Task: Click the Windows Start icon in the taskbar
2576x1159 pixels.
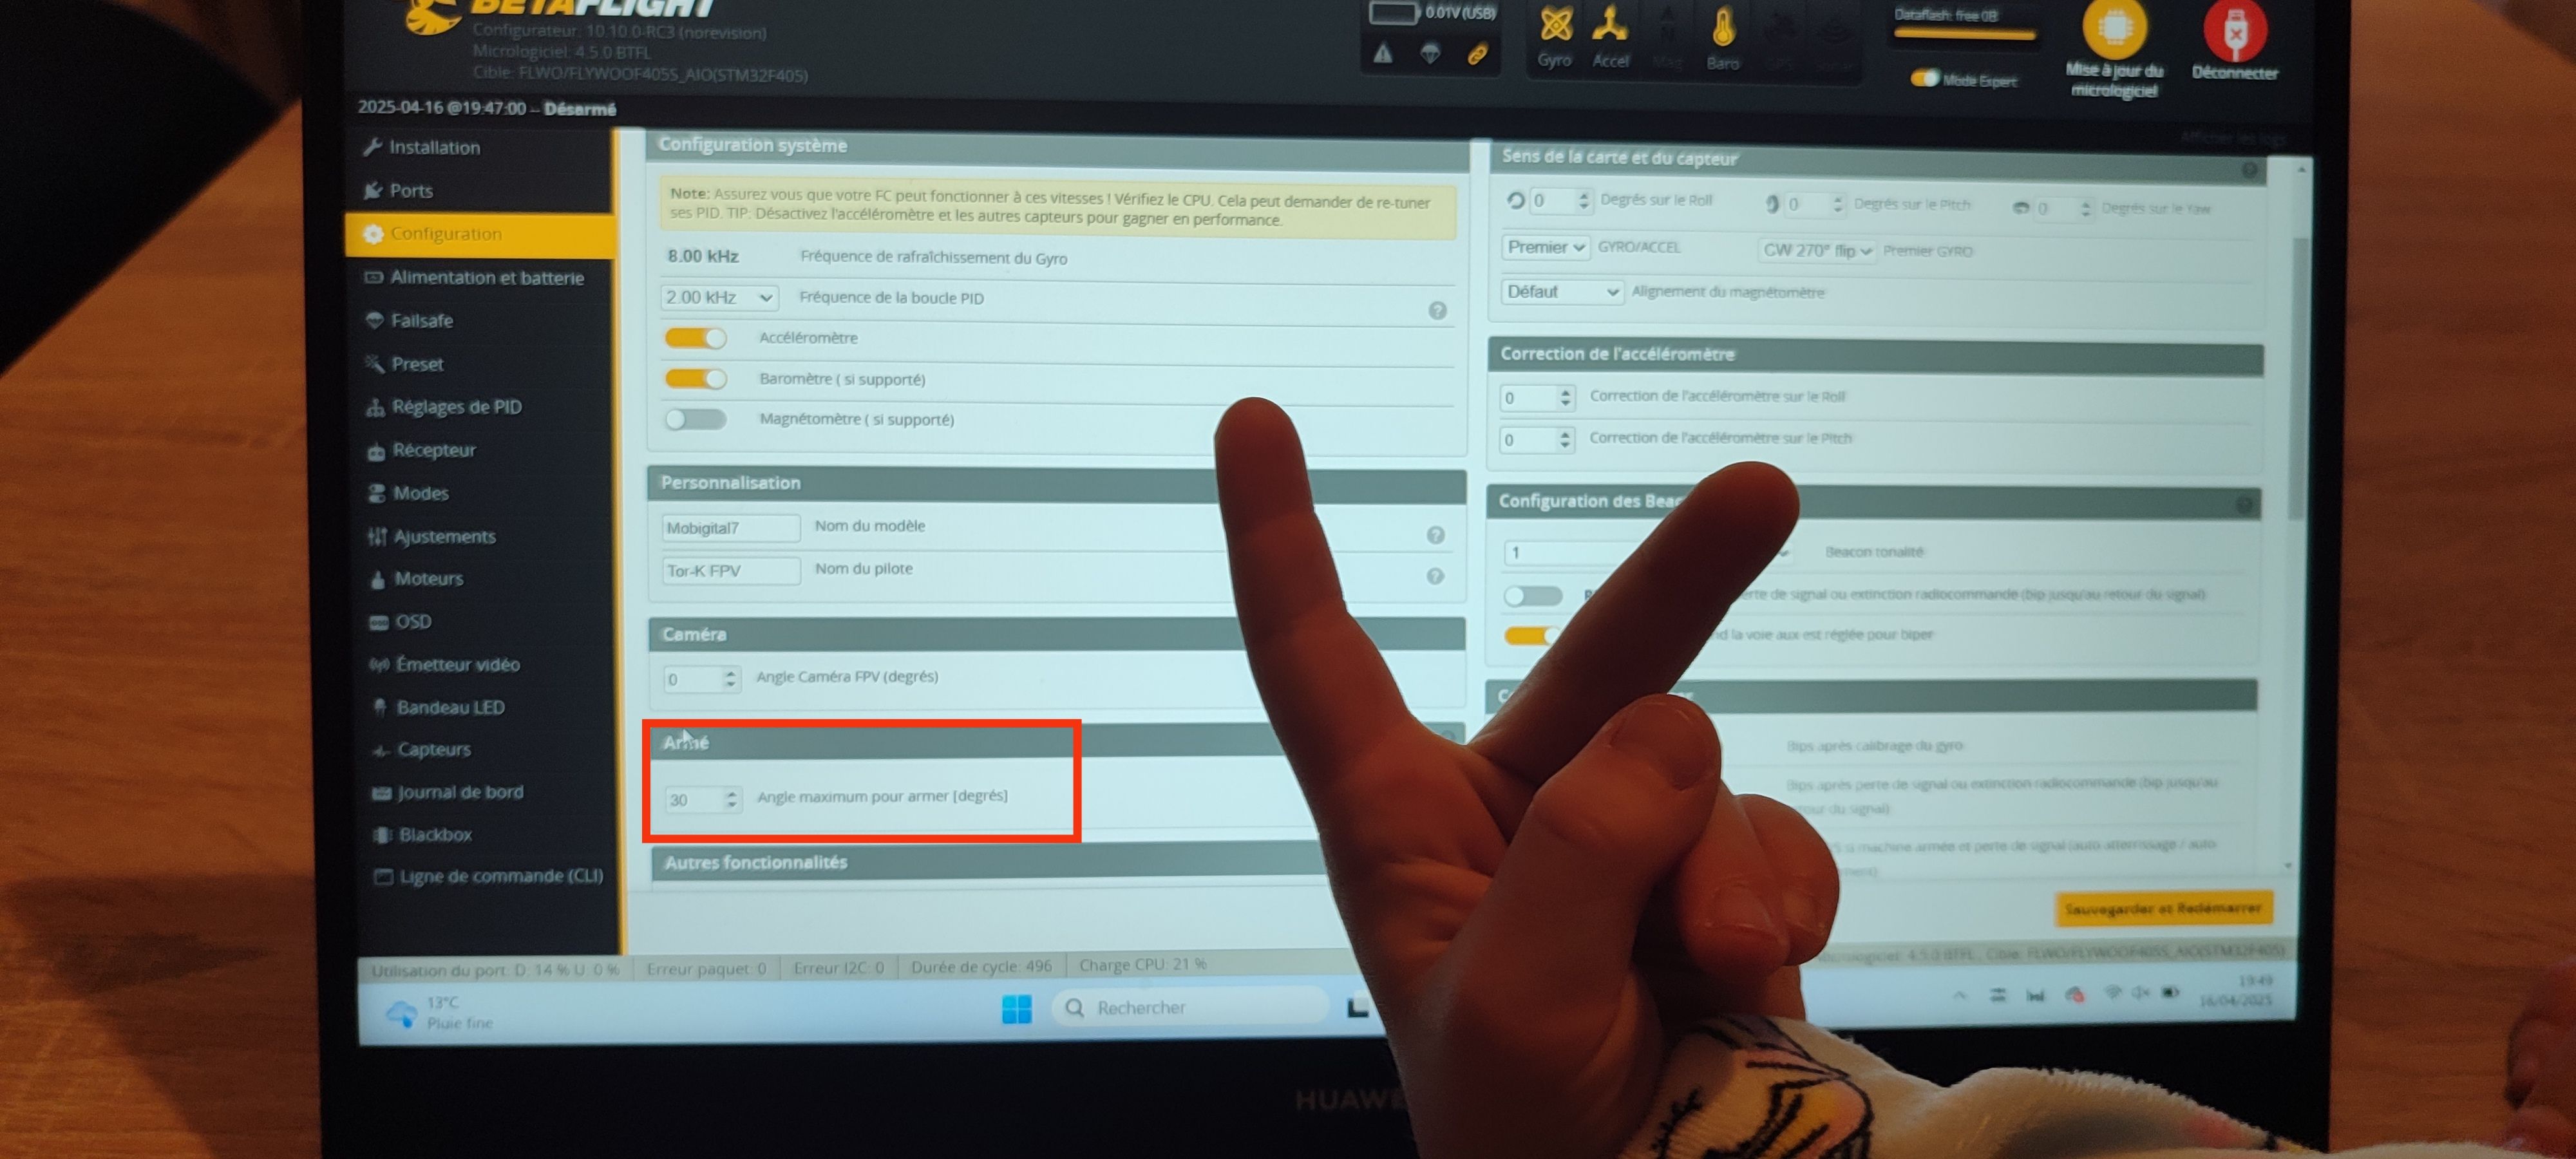Action: point(1016,1009)
